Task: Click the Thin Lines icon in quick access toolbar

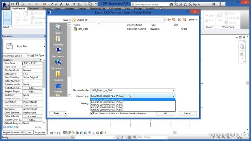Action: tap(79, 4)
